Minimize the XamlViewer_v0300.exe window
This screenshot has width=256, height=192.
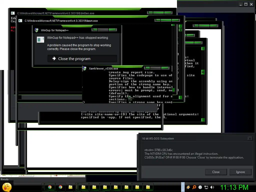click(147, 67)
